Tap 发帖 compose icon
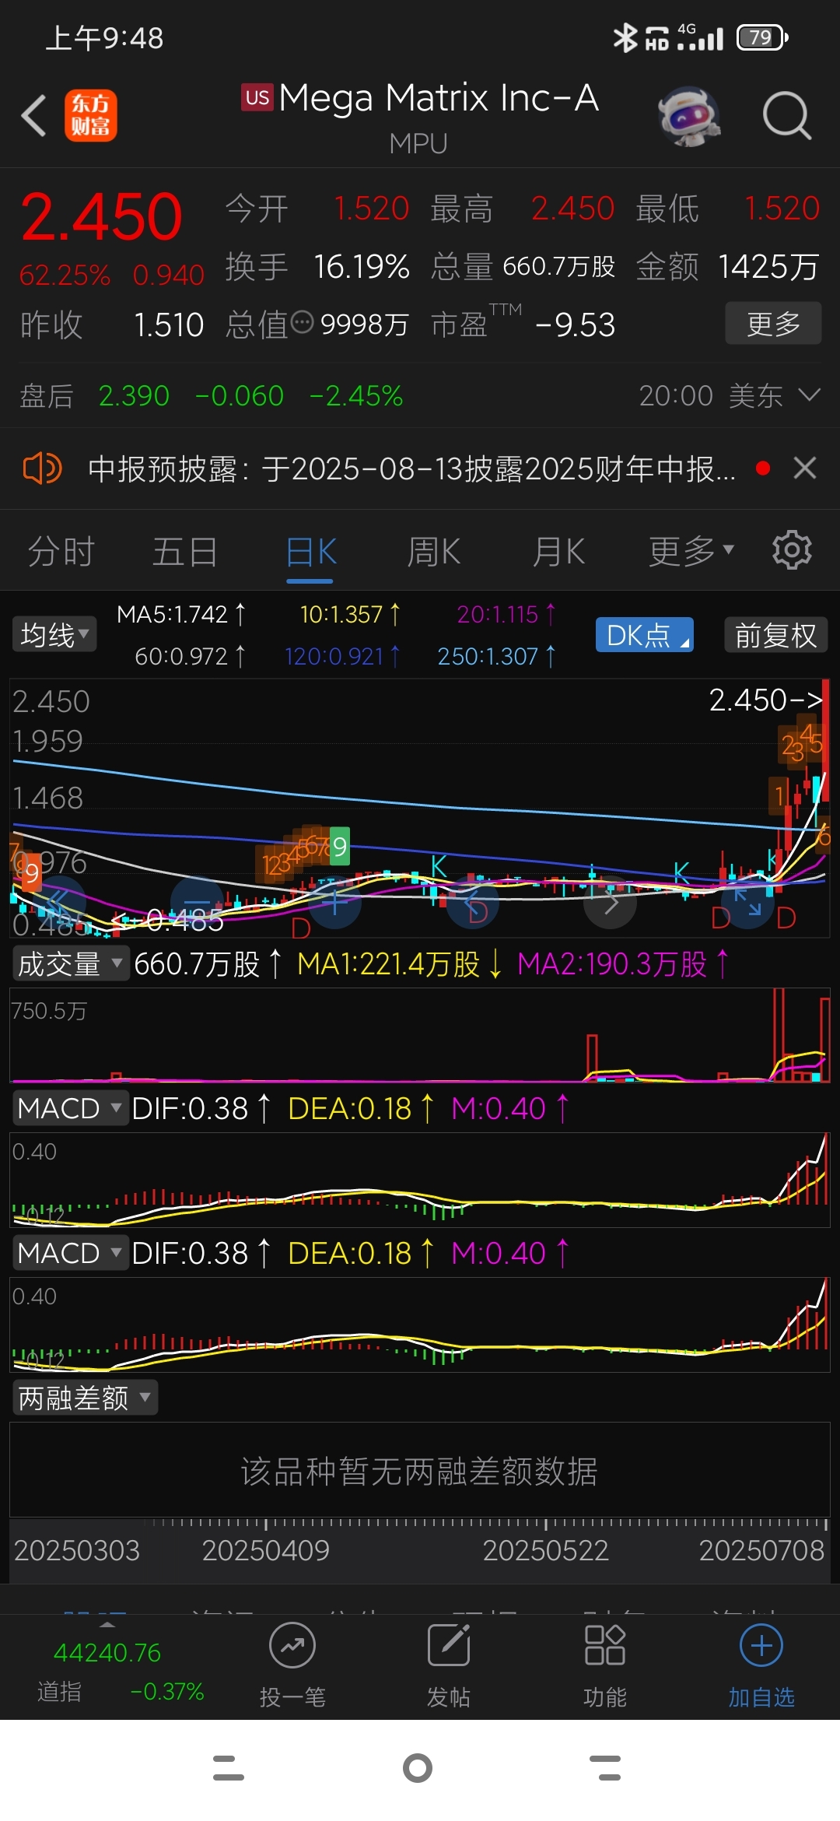Image resolution: width=840 pixels, height=1821 pixels. pyautogui.click(x=449, y=1646)
